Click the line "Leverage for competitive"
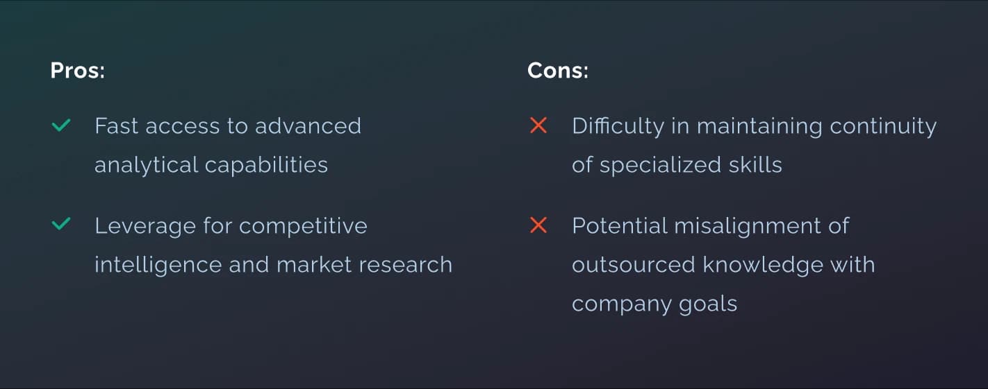 (231, 226)
